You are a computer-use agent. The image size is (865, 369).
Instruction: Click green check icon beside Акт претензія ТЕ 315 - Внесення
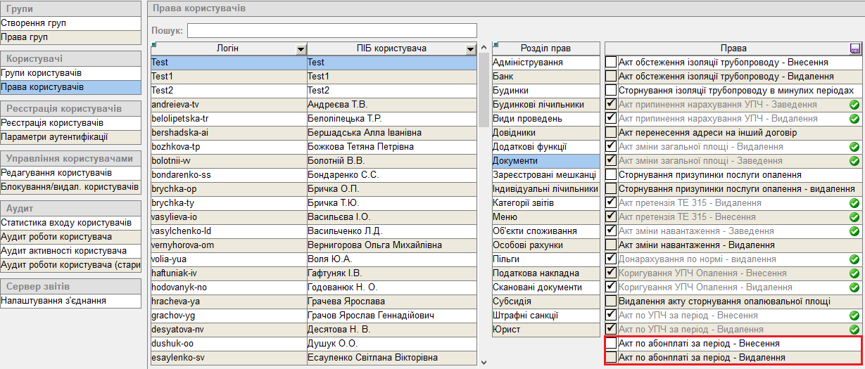click(854, 217)
